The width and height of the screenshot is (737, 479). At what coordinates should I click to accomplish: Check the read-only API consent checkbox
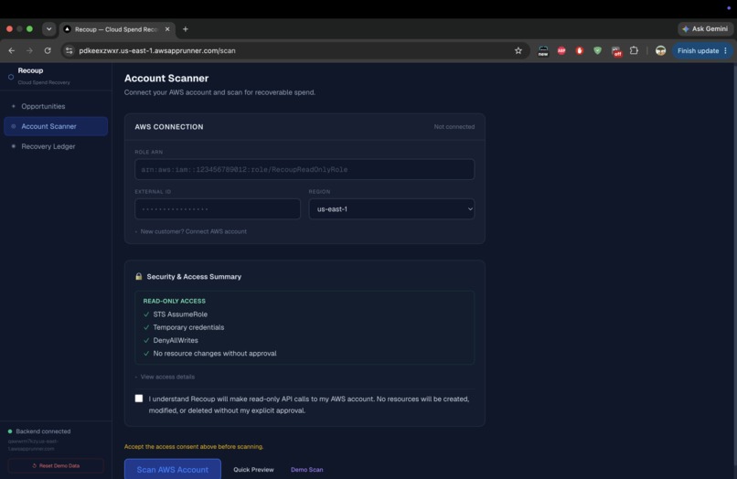tap(139, 399)
